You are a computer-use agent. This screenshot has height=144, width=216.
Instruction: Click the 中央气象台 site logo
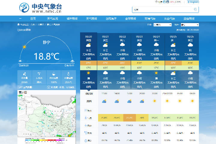coord(40,8)
